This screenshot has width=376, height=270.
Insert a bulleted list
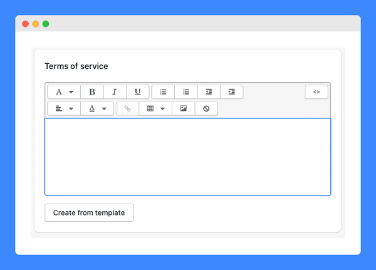coord(163,92)
